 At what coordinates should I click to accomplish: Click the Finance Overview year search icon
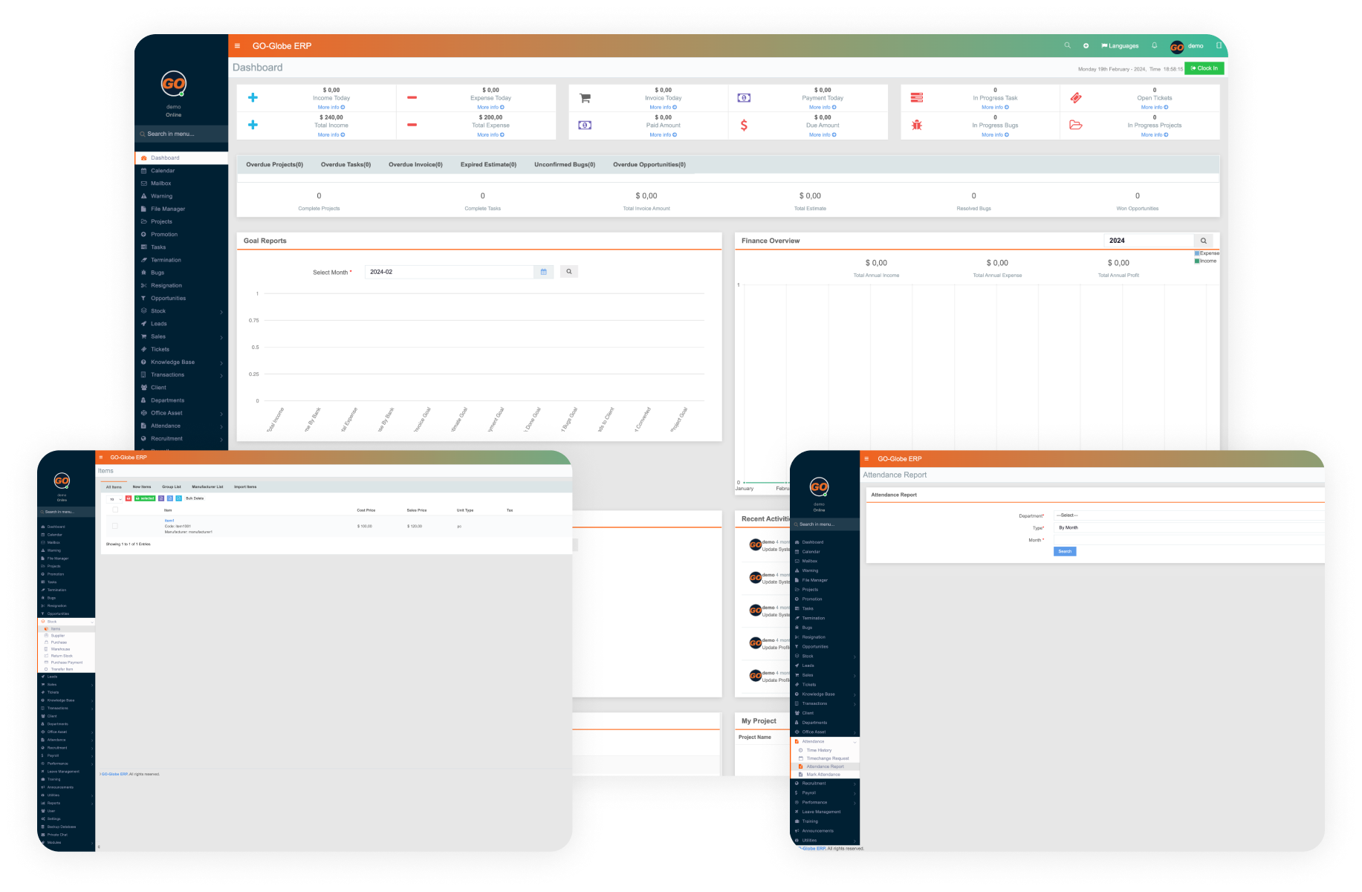(1203, 241)
